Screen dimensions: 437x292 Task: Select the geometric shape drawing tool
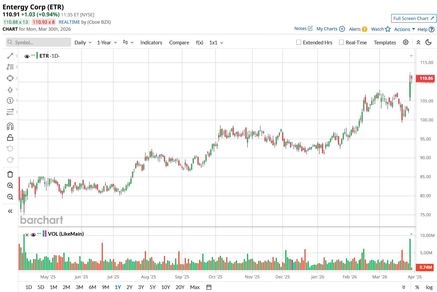click(x=10, y=78)
